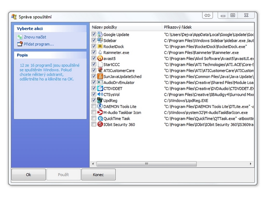Click the double-arrow button in title bar
Screen dimensions: 267x199
[x=207, y=16]
